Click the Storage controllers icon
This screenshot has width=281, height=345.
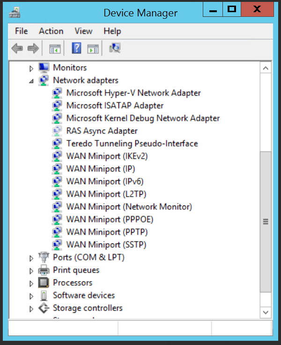pyautogui.click(x=44, y=308)
